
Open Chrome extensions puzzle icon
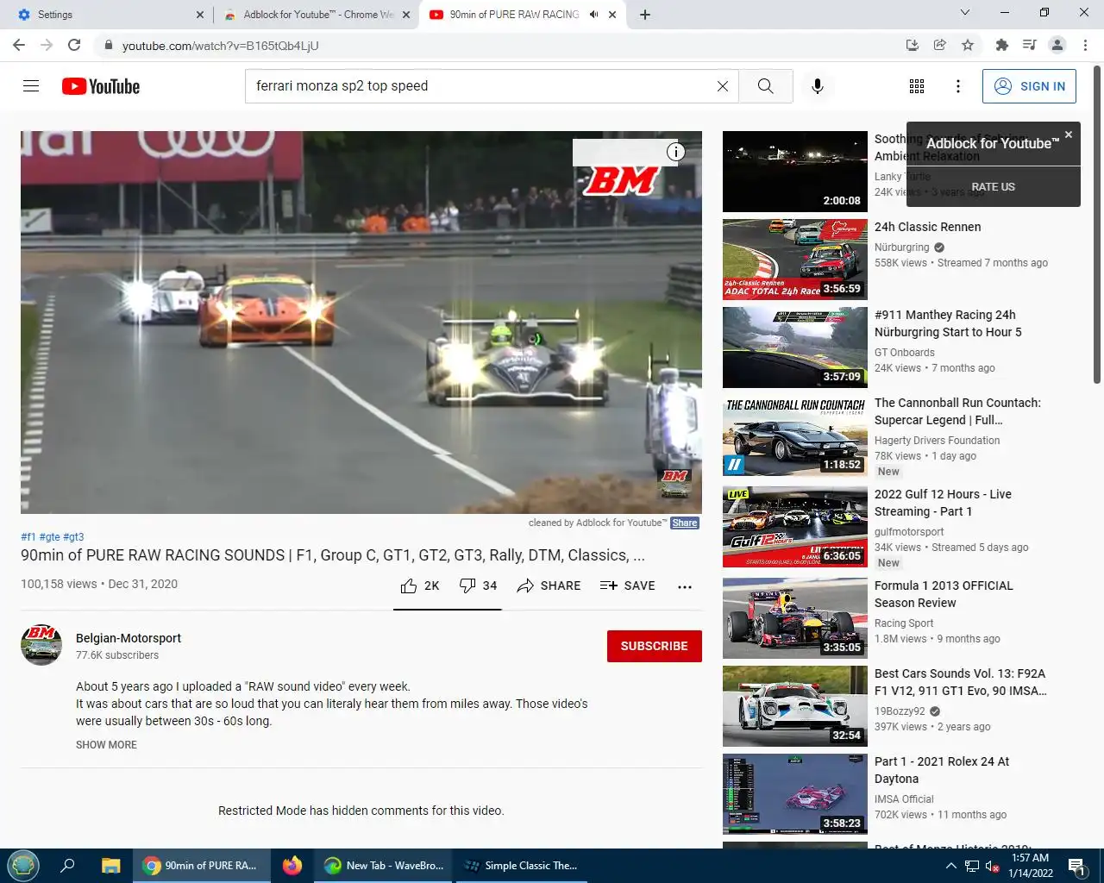coord(1001,45)
